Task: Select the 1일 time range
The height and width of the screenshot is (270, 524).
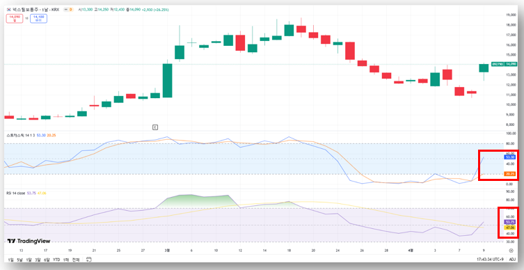Action: tap(10, 260)
